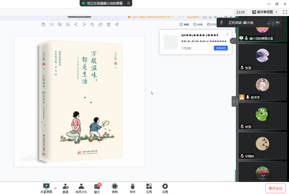Enter full screen mode icon
The image size is (289, 194).
tap(285, 12)
